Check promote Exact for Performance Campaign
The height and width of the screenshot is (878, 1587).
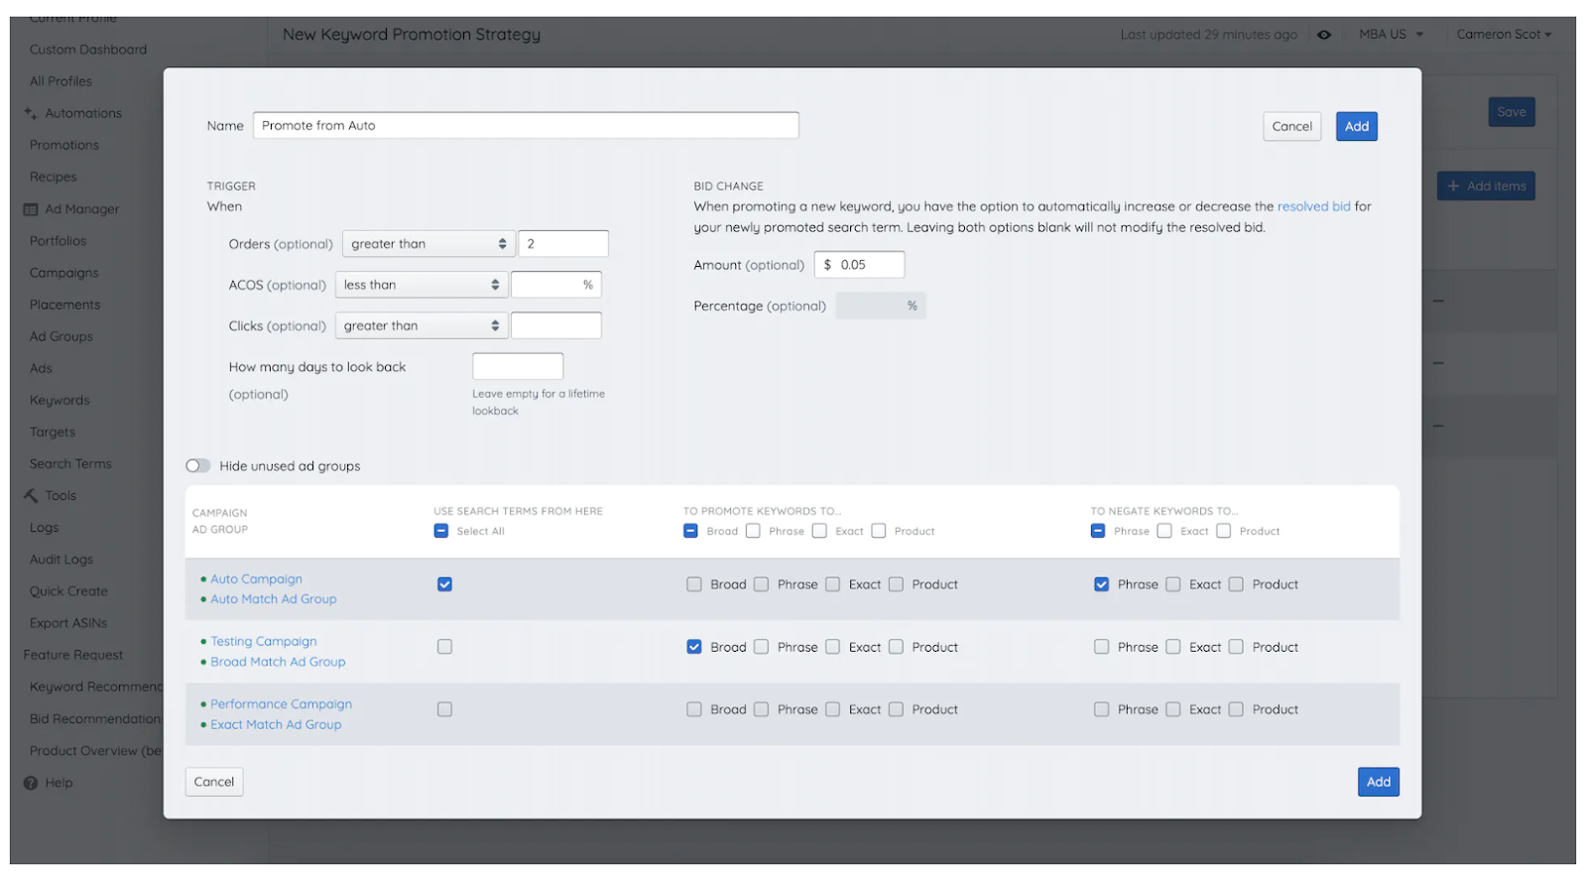[833, 709]
